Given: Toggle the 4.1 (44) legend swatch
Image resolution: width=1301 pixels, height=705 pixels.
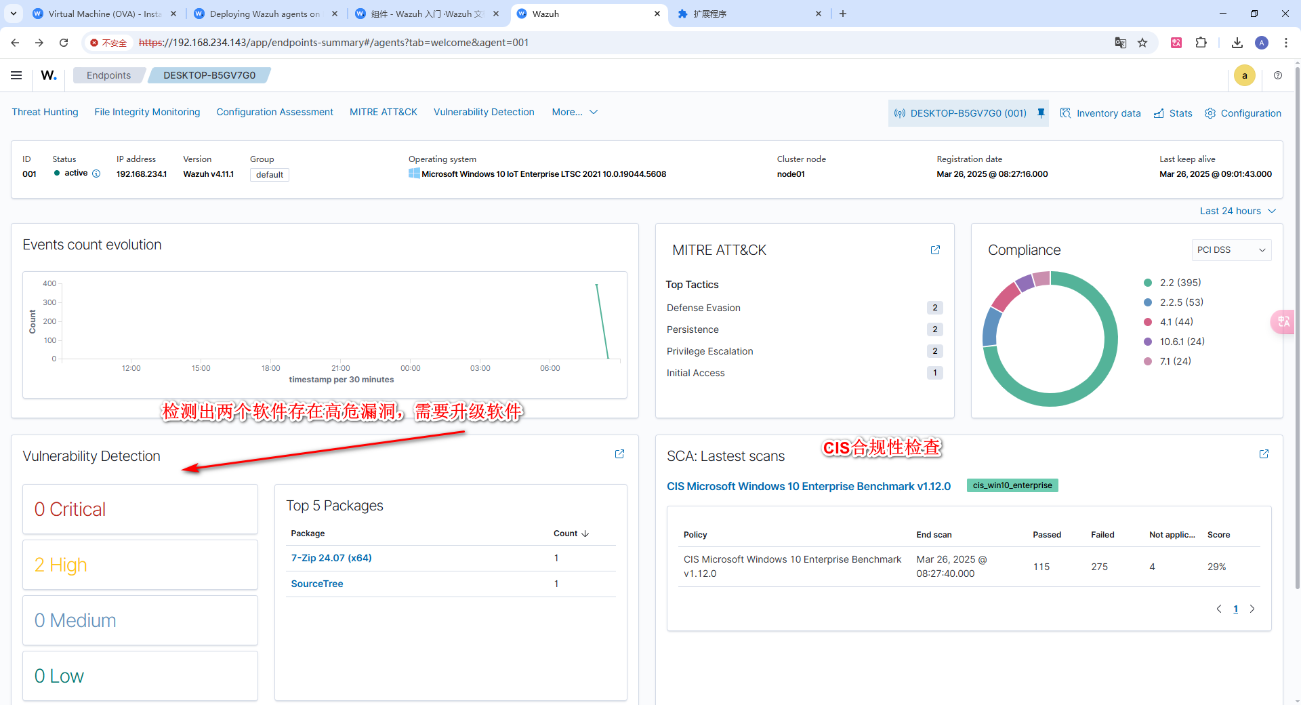Looking at the screenshot, I should point(1148,322).
